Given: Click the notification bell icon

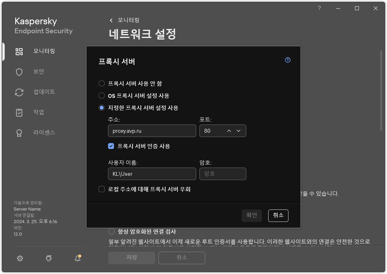Looking at the screenshot, I should pyautogui.click(x=77, y=258).
